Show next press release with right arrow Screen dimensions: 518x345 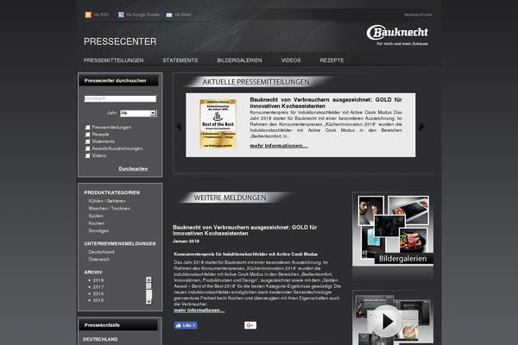point(421,126)
